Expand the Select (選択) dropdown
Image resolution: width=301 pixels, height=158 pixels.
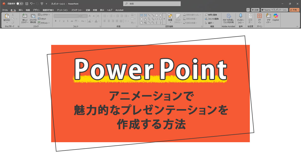[209, 23]
